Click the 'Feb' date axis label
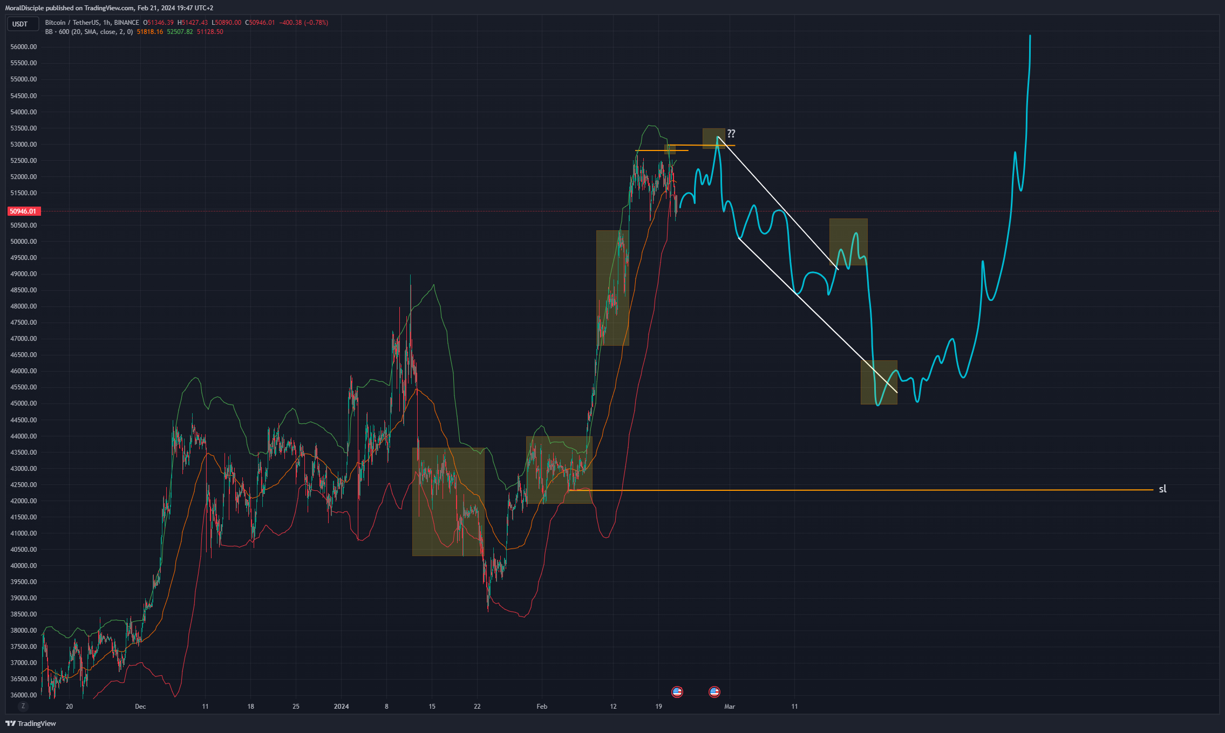1225x733 pixels. coord(542,707)
